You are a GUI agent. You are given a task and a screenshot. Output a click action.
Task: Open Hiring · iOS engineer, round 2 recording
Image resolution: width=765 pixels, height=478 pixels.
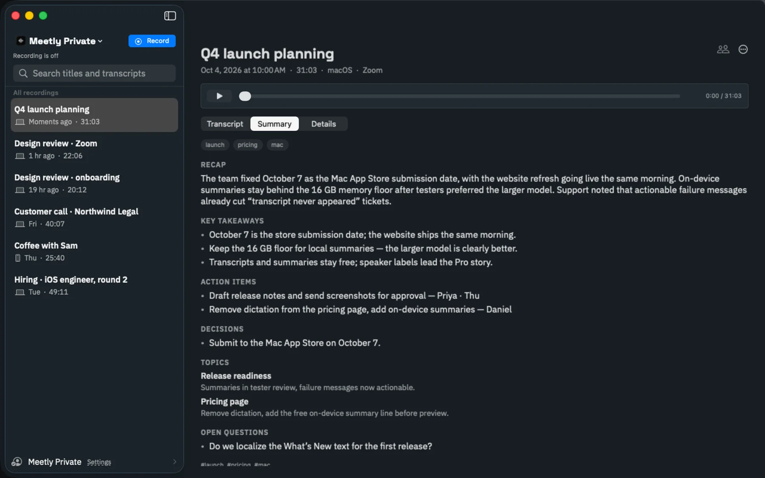94,285
